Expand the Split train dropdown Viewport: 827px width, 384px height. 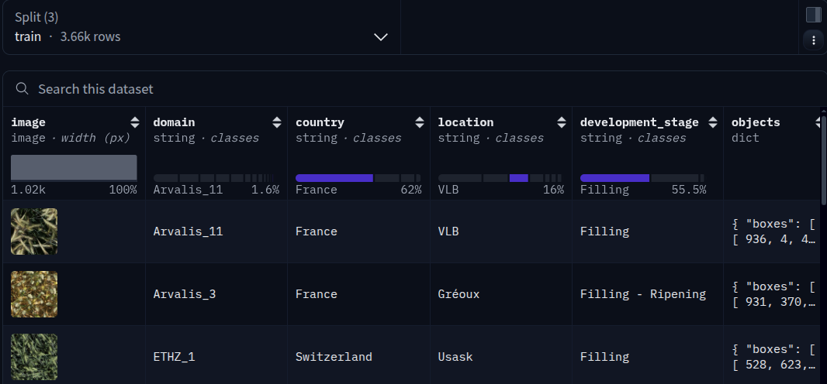point(202,27)
